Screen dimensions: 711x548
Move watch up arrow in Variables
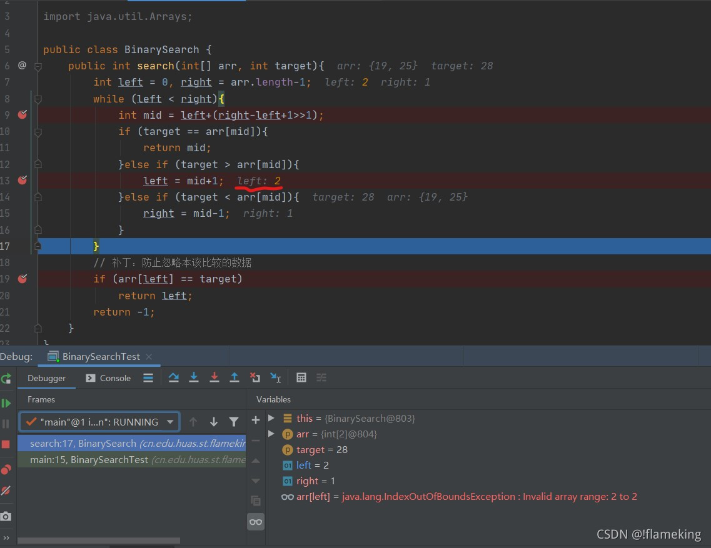[x=256, y=461]
